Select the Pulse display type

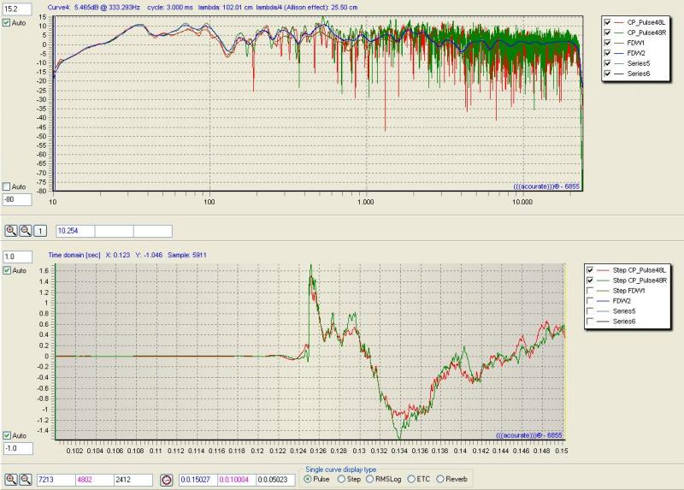(308, 479)
